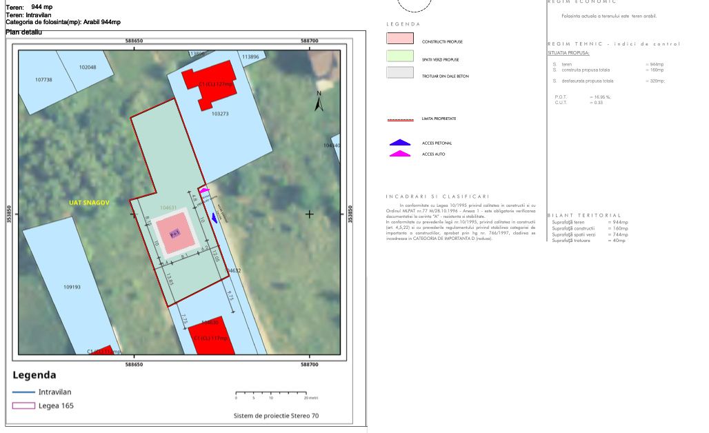Click parcel 109193 on the map

click(x=72, y=287)
